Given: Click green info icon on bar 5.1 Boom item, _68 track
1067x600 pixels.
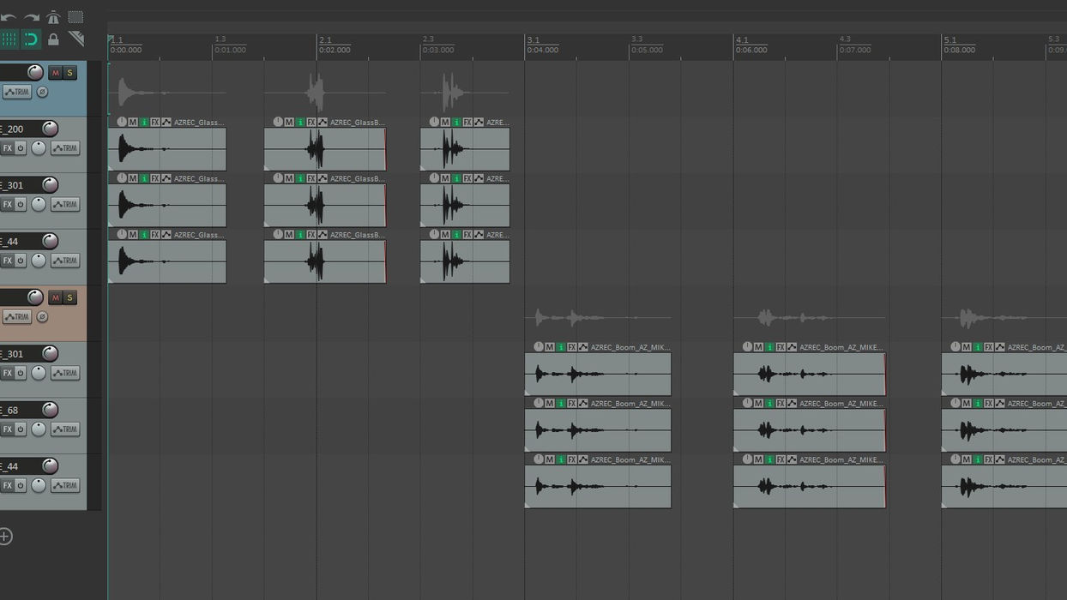Looking at the screenshot, I should click(978, 404).
